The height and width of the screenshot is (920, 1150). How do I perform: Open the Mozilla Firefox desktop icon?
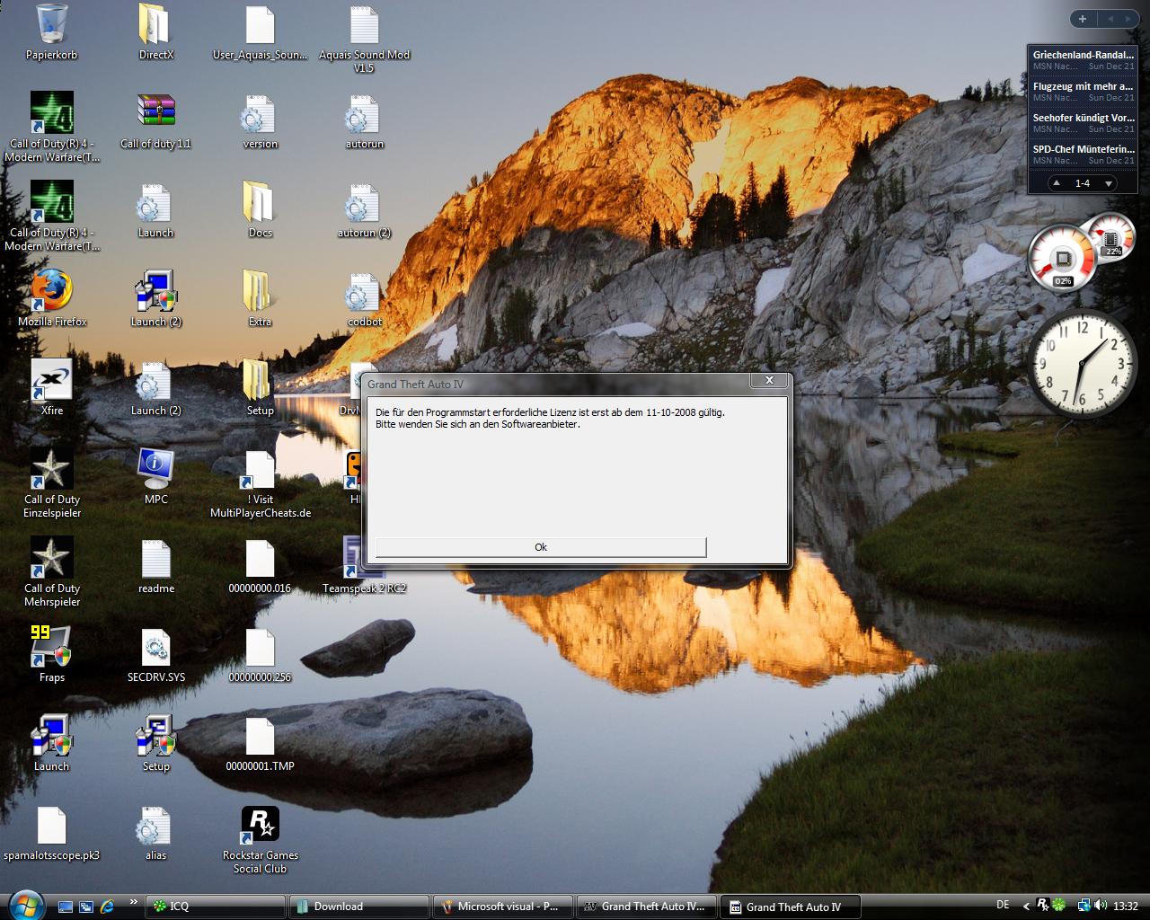pos(52,291)
